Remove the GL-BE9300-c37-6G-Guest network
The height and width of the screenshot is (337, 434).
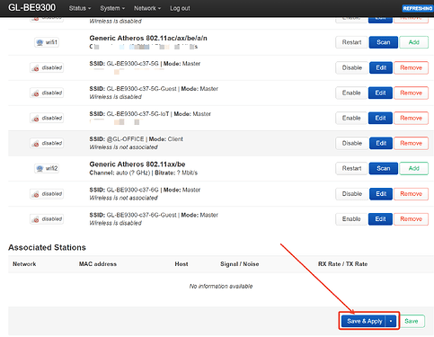[x=411, y=219]
